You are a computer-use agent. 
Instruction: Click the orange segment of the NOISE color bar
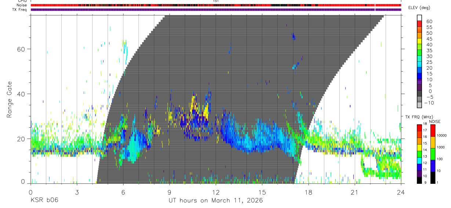tap(432, 142)
